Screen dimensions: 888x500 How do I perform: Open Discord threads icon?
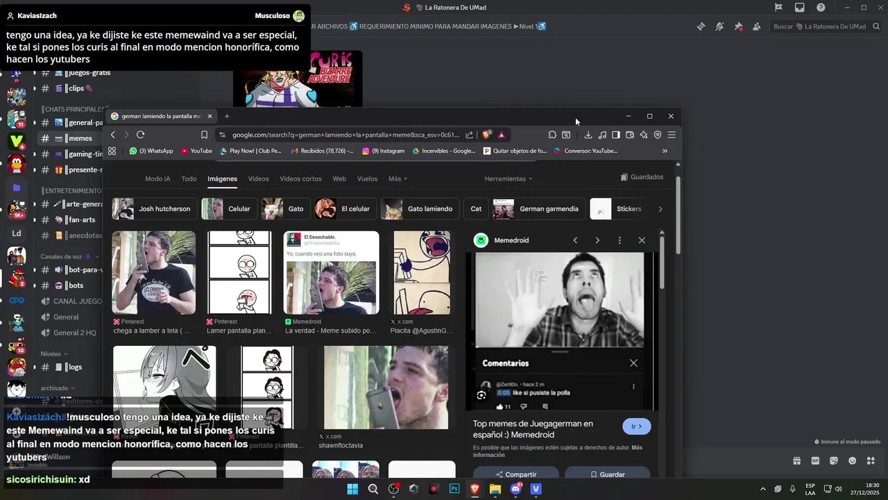click(x=701, y=26)
